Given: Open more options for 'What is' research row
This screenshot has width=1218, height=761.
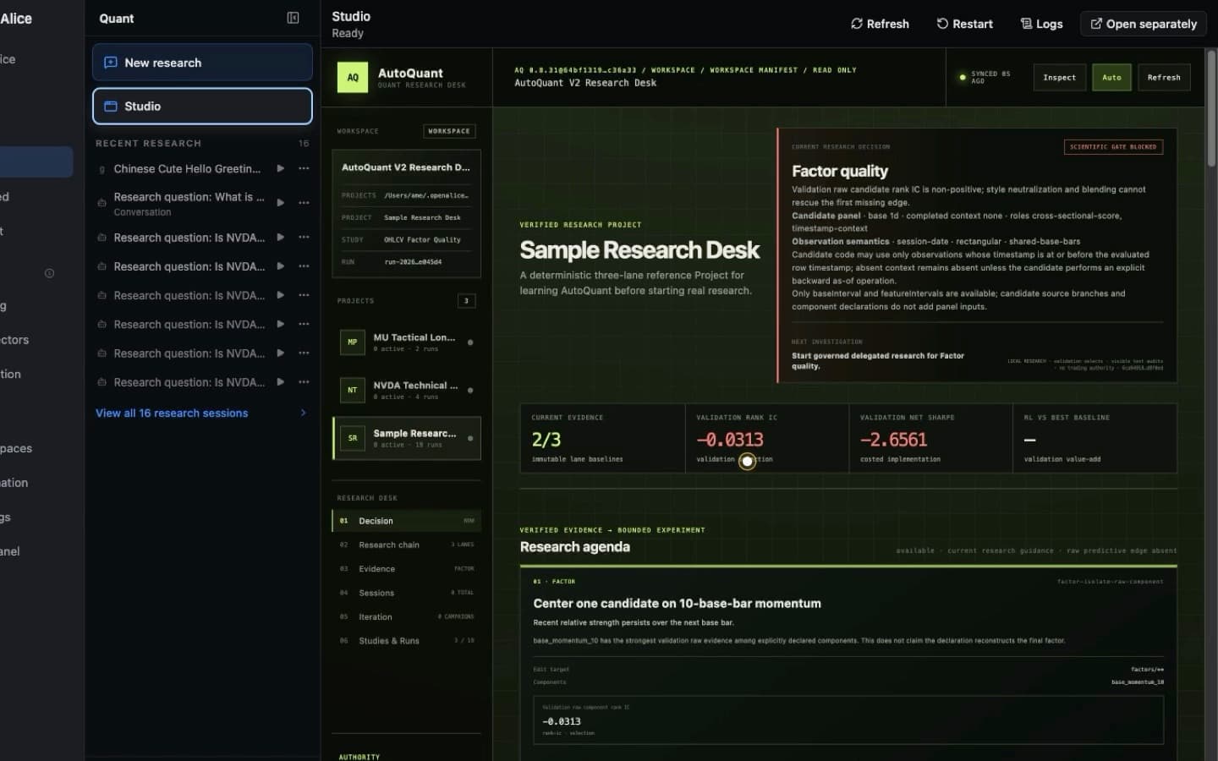Looking at the screenshot, I should point(304,202).
